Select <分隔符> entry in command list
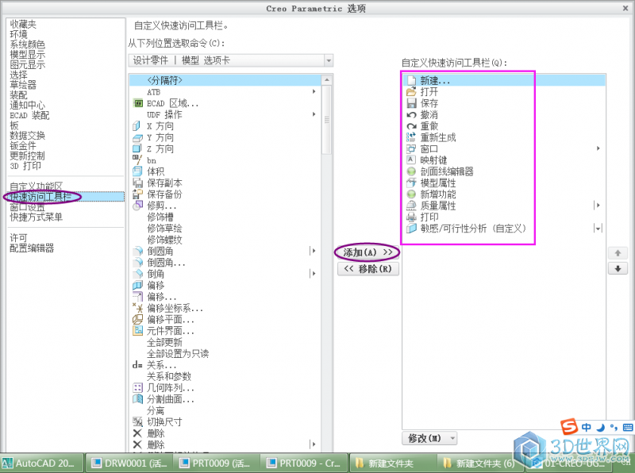 pos(225,80)
